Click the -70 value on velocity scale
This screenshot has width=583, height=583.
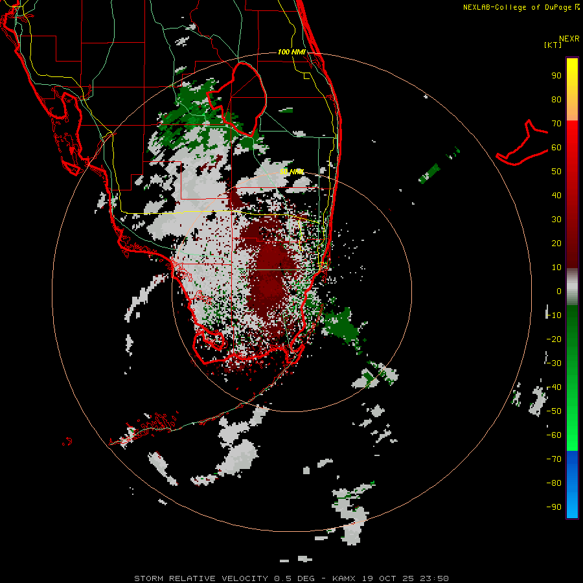coord(554,459)
